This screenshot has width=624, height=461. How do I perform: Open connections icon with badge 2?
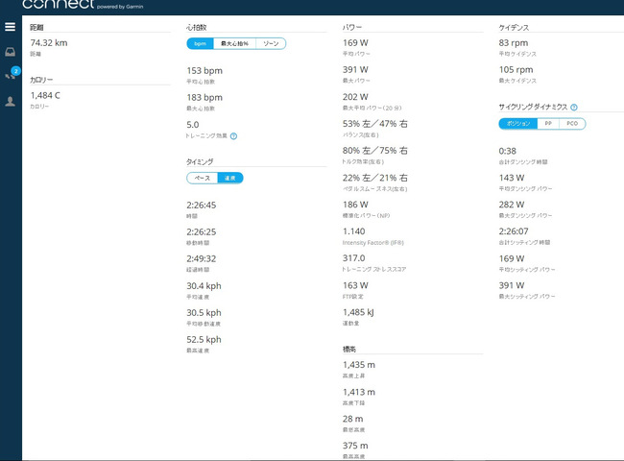pyautogui.click(x=12, y=74)
